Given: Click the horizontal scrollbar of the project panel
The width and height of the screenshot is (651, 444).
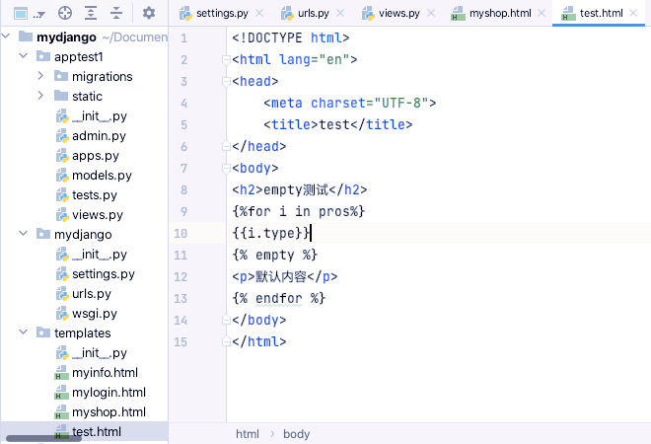Looking at the screenshot, I should [43, 439].
